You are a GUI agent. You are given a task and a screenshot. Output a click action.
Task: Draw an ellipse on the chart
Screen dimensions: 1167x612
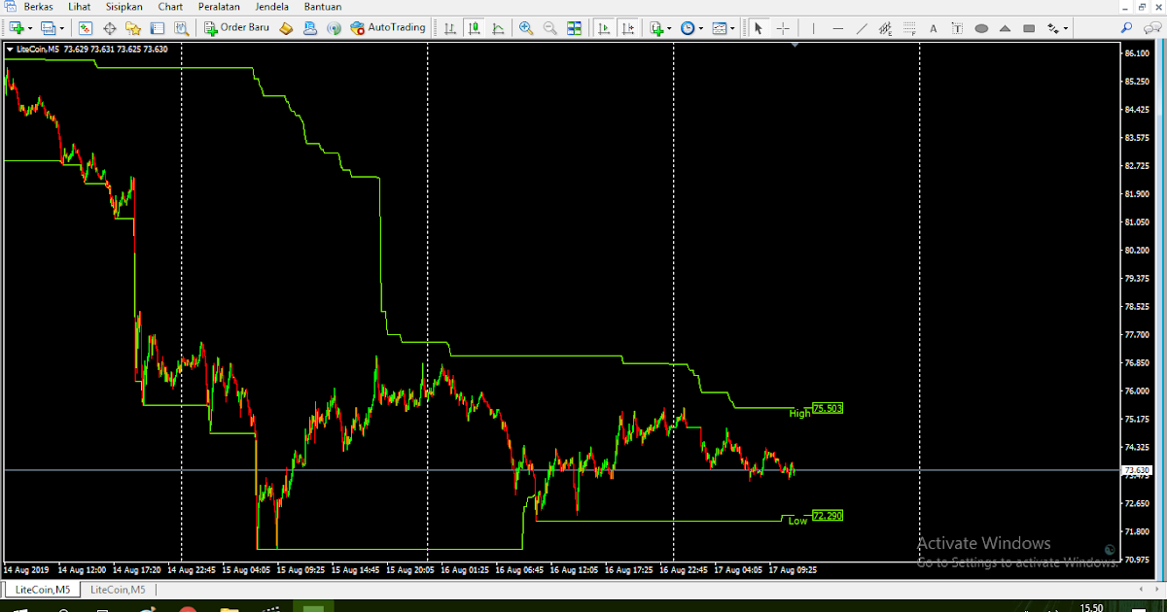coord(980,27)
